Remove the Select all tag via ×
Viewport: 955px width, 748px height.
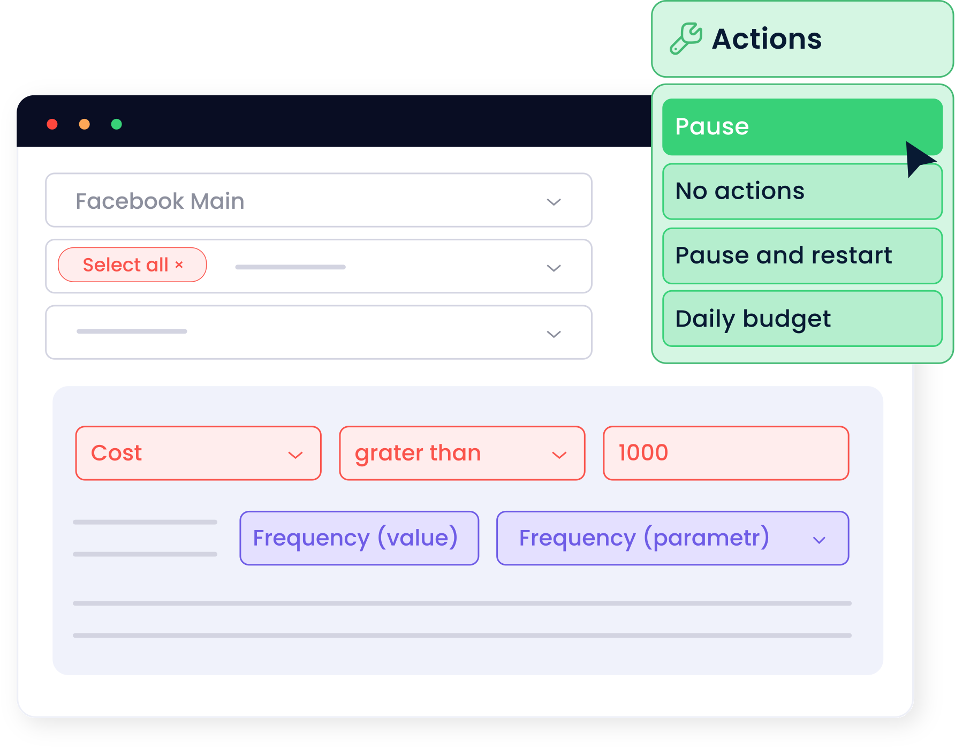179,265
